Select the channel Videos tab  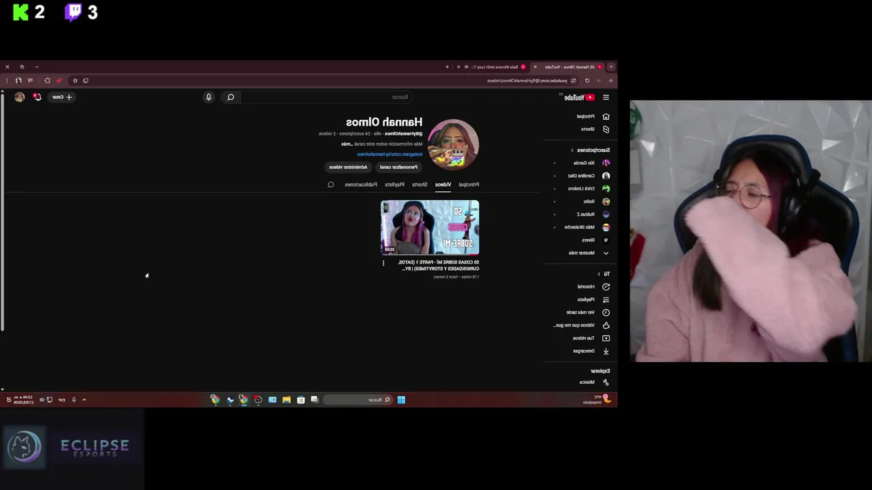point(443,184)
